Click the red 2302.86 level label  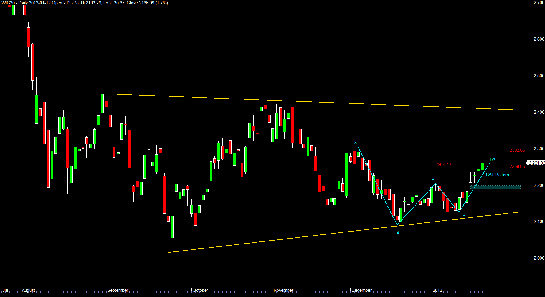tap(517, 150)
